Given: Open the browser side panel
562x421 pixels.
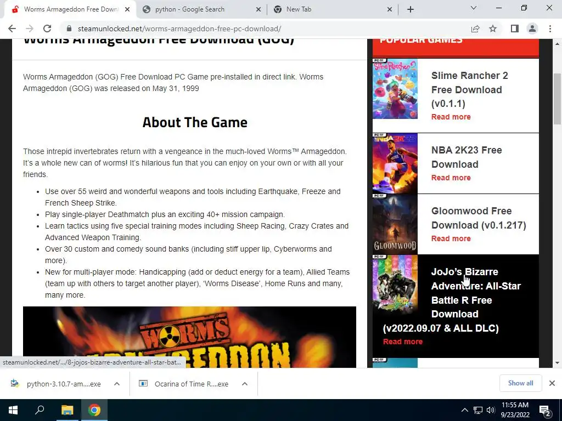Looking at the screenshot, I should (x=515, y=29).
